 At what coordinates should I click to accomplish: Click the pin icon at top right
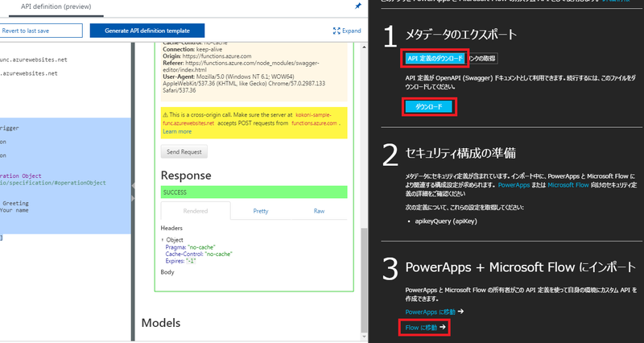(357, 6)
